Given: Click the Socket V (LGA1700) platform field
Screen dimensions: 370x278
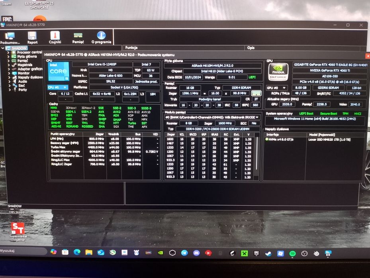Looking at the screenshot, I should 124,87.
